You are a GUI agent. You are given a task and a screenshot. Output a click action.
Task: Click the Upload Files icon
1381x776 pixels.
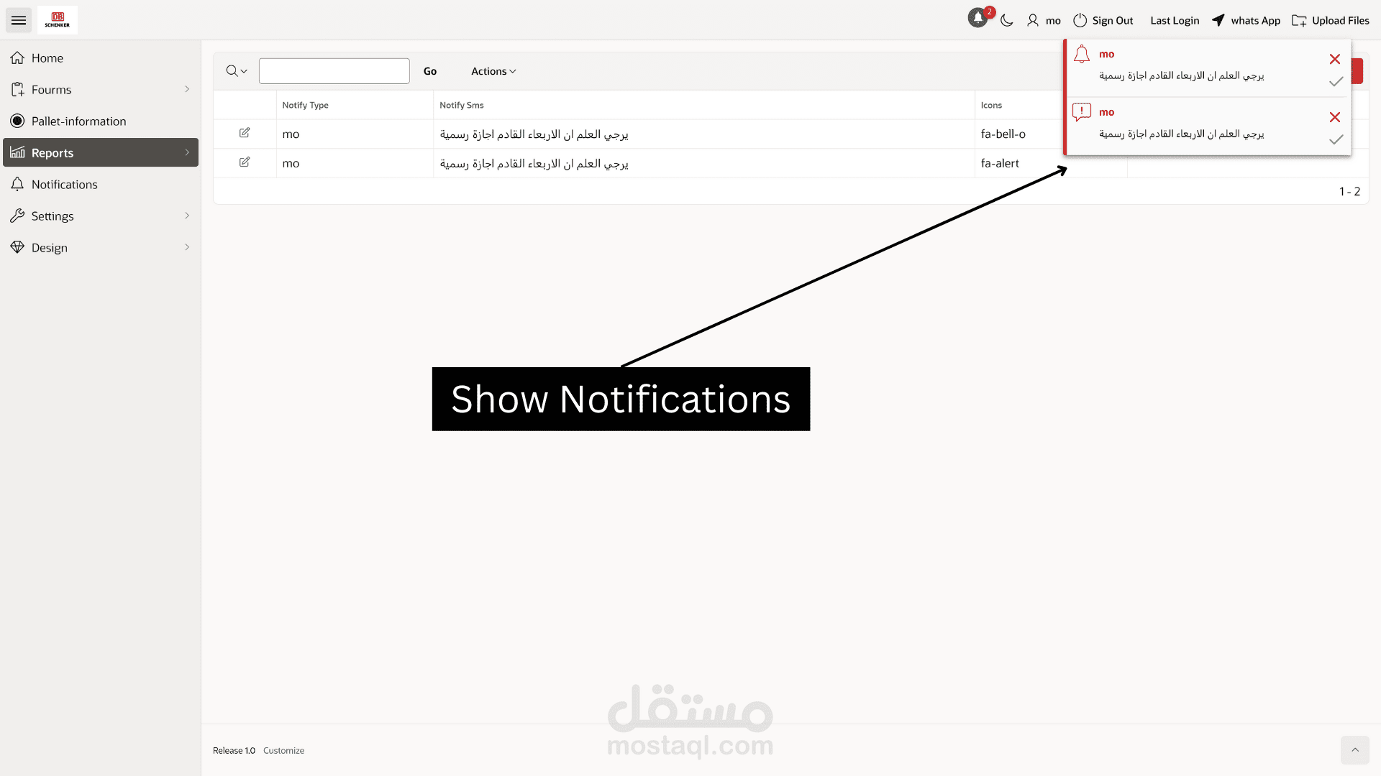pos(1300,20)
